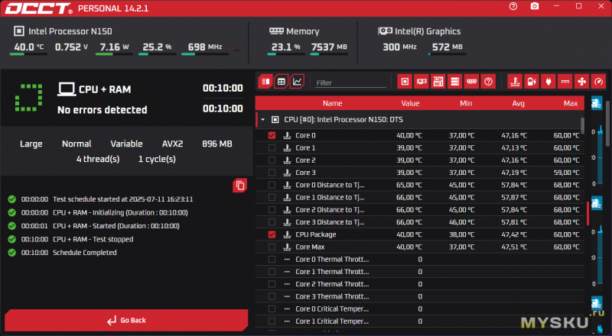Image resolution: width=612 pixels, height=336 pixels.
Task: Select the Core 3 Distance to Tj row
Action: coord(419,222)
